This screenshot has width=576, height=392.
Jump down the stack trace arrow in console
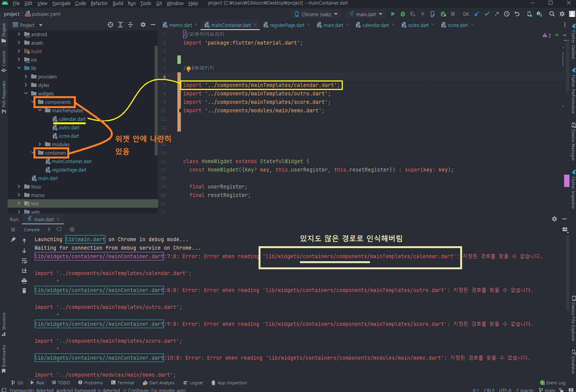(x=24, y=251)
